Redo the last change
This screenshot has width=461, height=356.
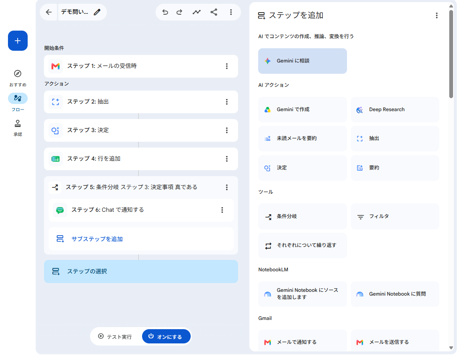pos(179,12)
